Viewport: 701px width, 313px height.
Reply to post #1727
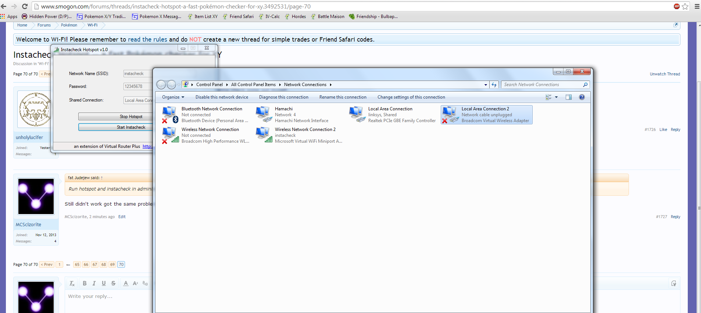[675, 217]
